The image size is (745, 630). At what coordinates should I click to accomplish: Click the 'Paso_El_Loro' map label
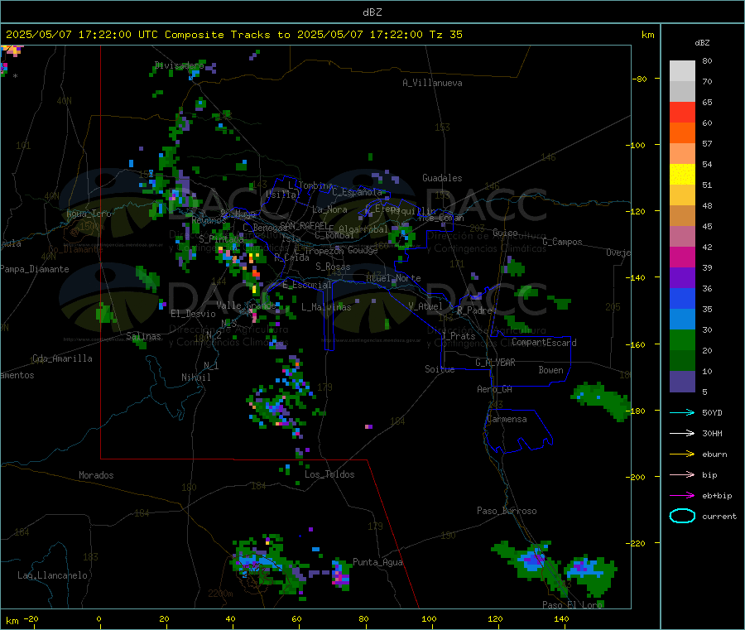pyautogui.click(x=573, y=605)
